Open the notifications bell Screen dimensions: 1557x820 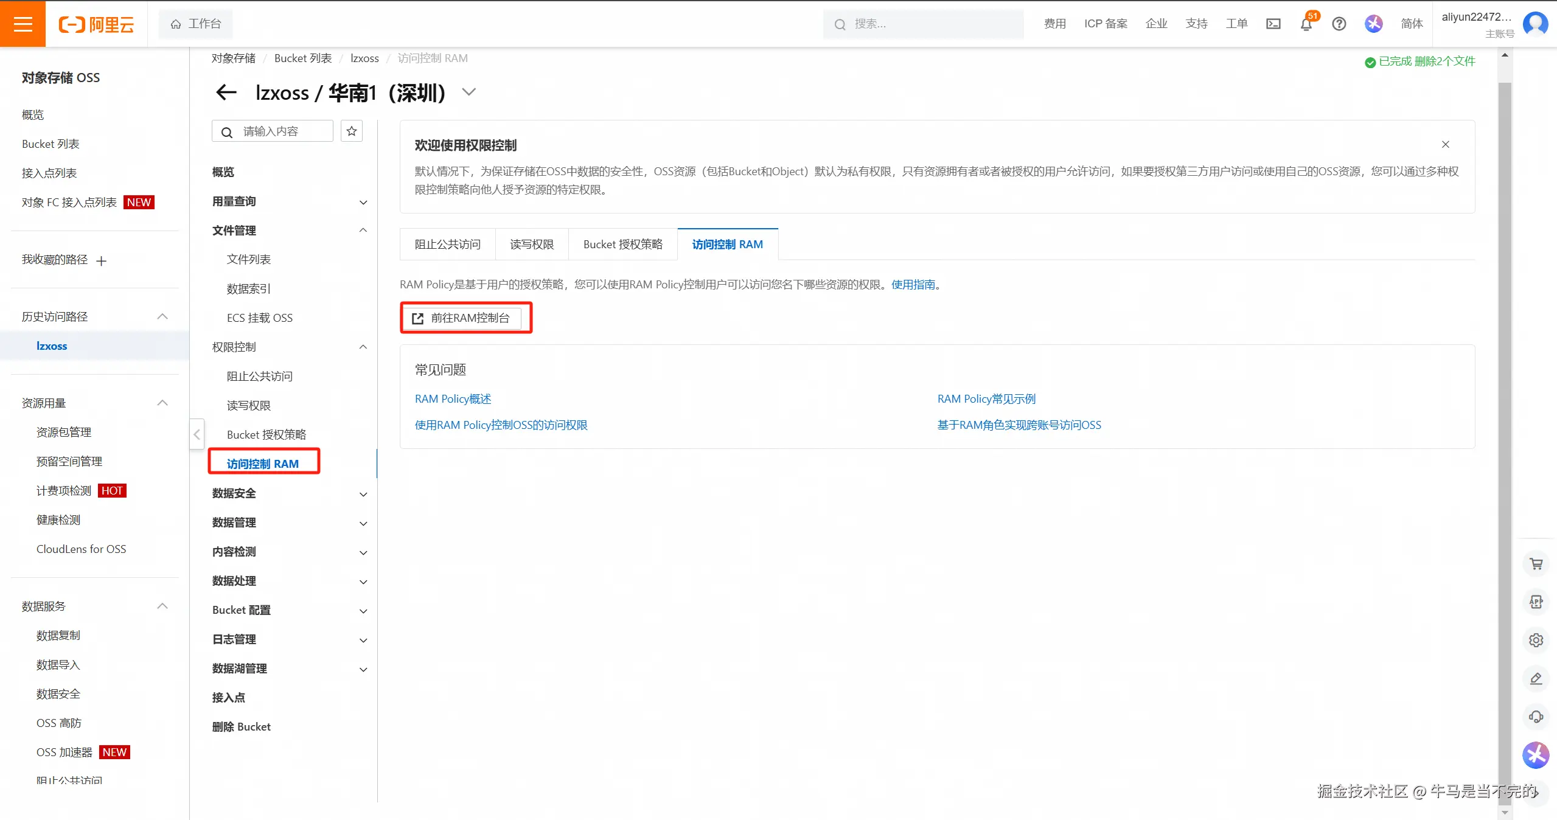[1306, 24]
